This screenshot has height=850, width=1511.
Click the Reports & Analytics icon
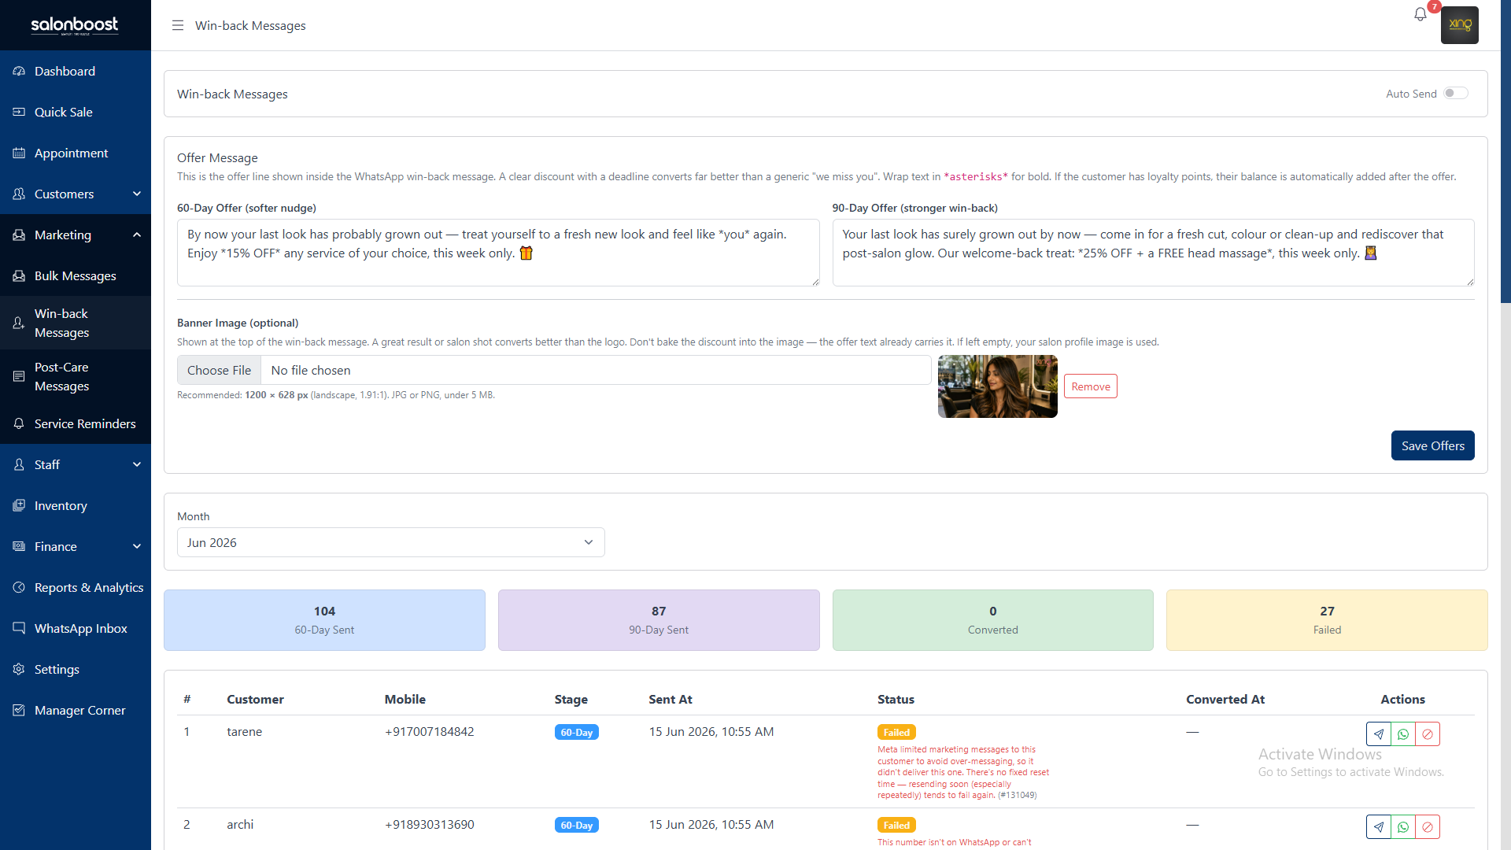pyautogui.click(x=19, y=587)
